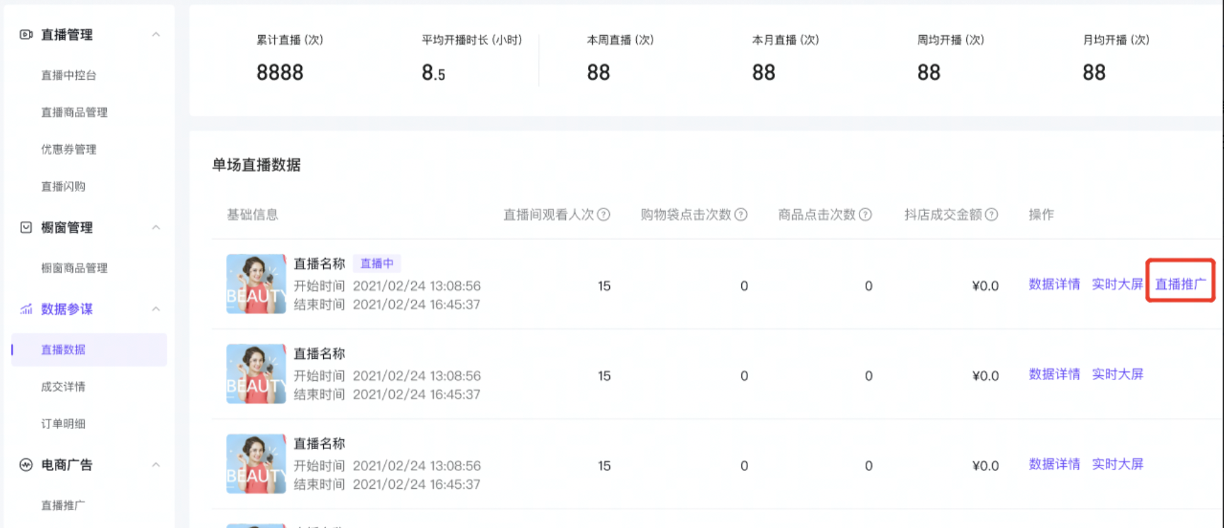The image size is (1224, 528).
Task: Open 直播商品管理 menu item
Action: 74,112
